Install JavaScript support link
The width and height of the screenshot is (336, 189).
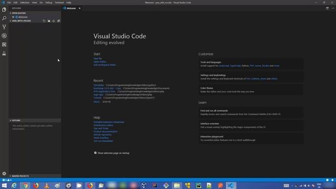point(224,66)
